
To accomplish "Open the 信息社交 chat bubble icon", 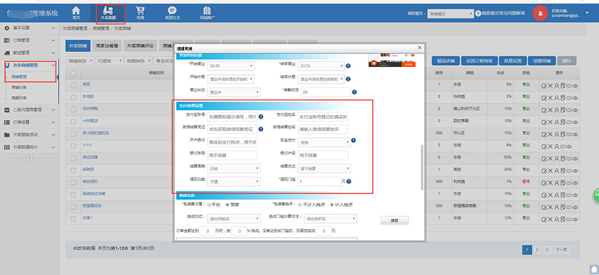I will (173, 13).
